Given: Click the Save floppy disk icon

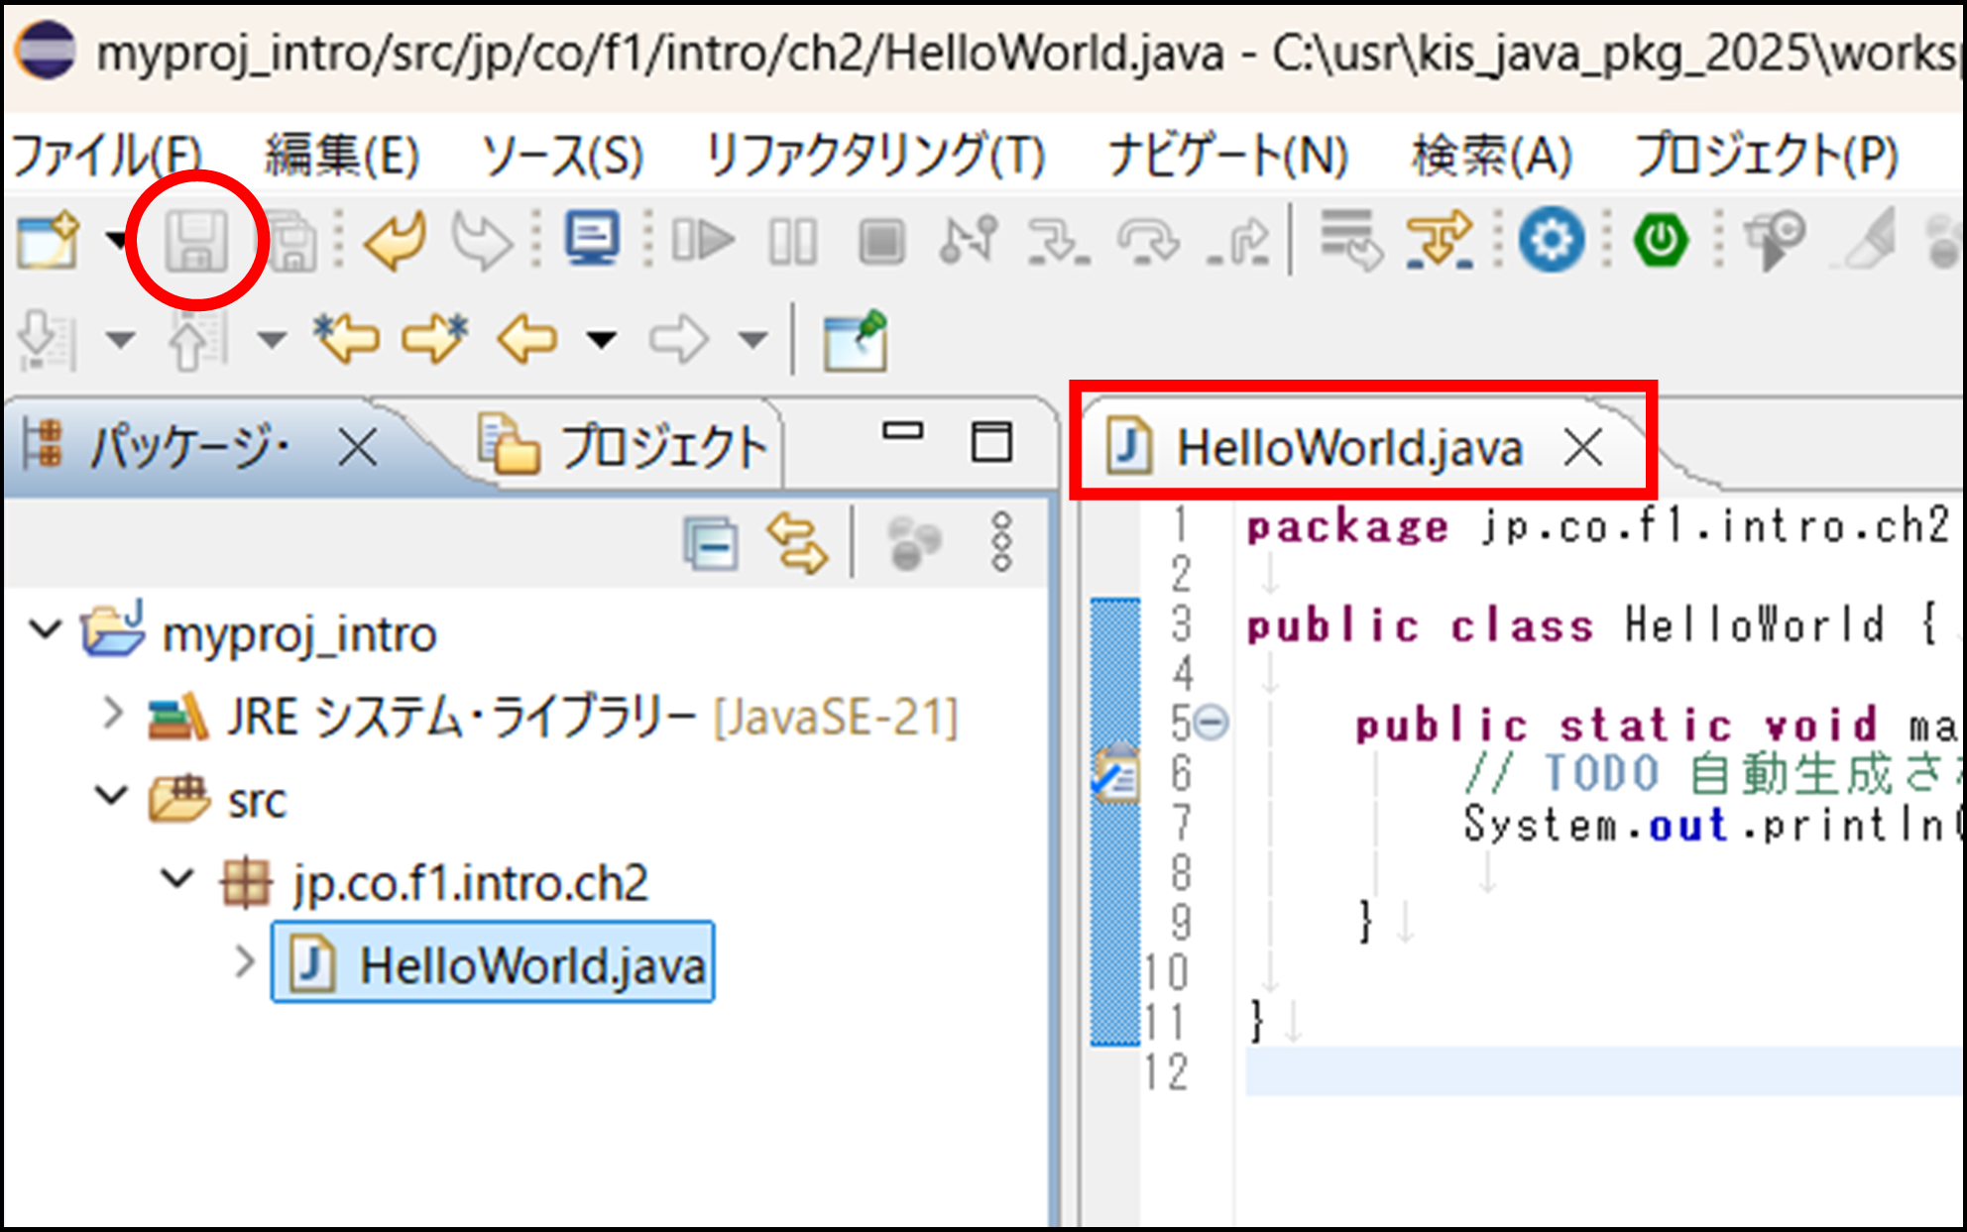Looking at the screenshot, I should 196,241.
